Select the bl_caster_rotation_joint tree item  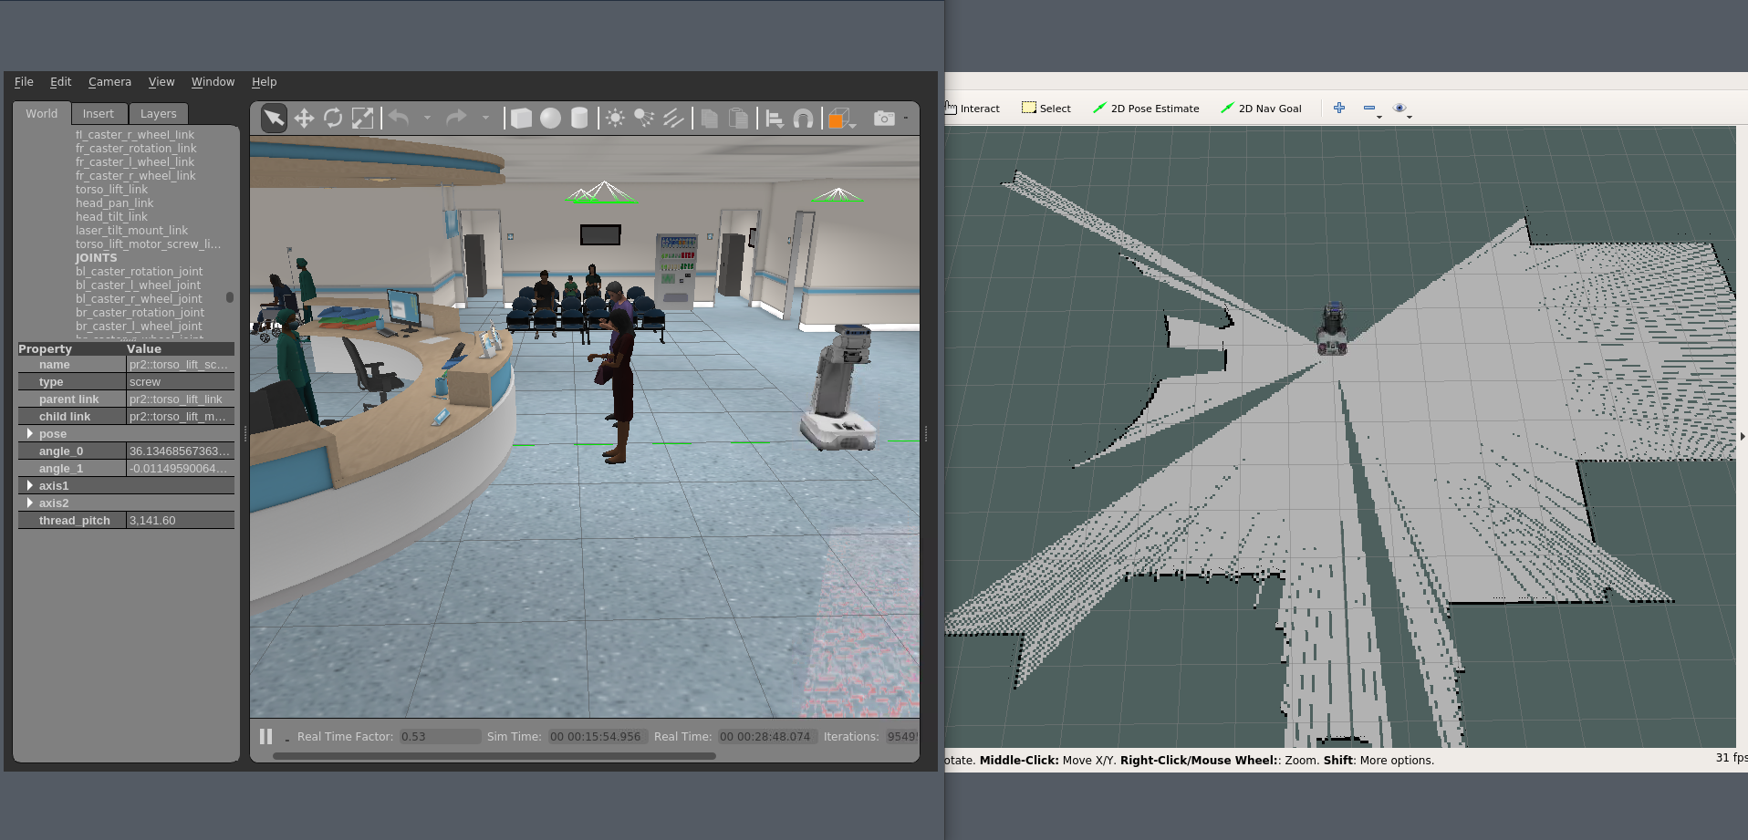pyautogui.click(x=140, y=271)
